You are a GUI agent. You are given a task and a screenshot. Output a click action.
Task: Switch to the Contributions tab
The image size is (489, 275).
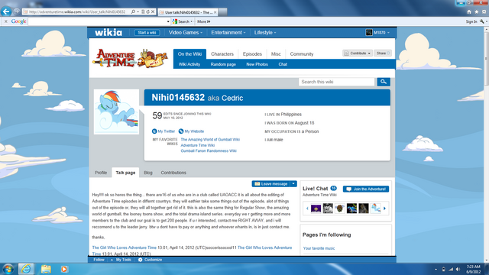tap(173, 173)
